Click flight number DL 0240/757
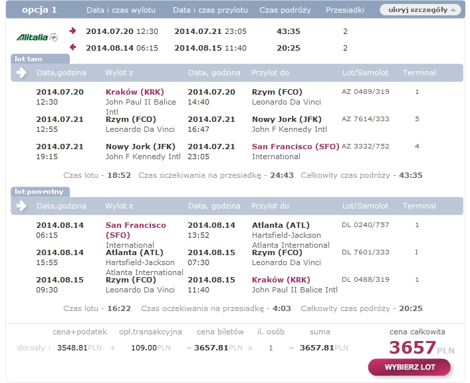The height and width of the screenshot is (383, 470). 366,225
